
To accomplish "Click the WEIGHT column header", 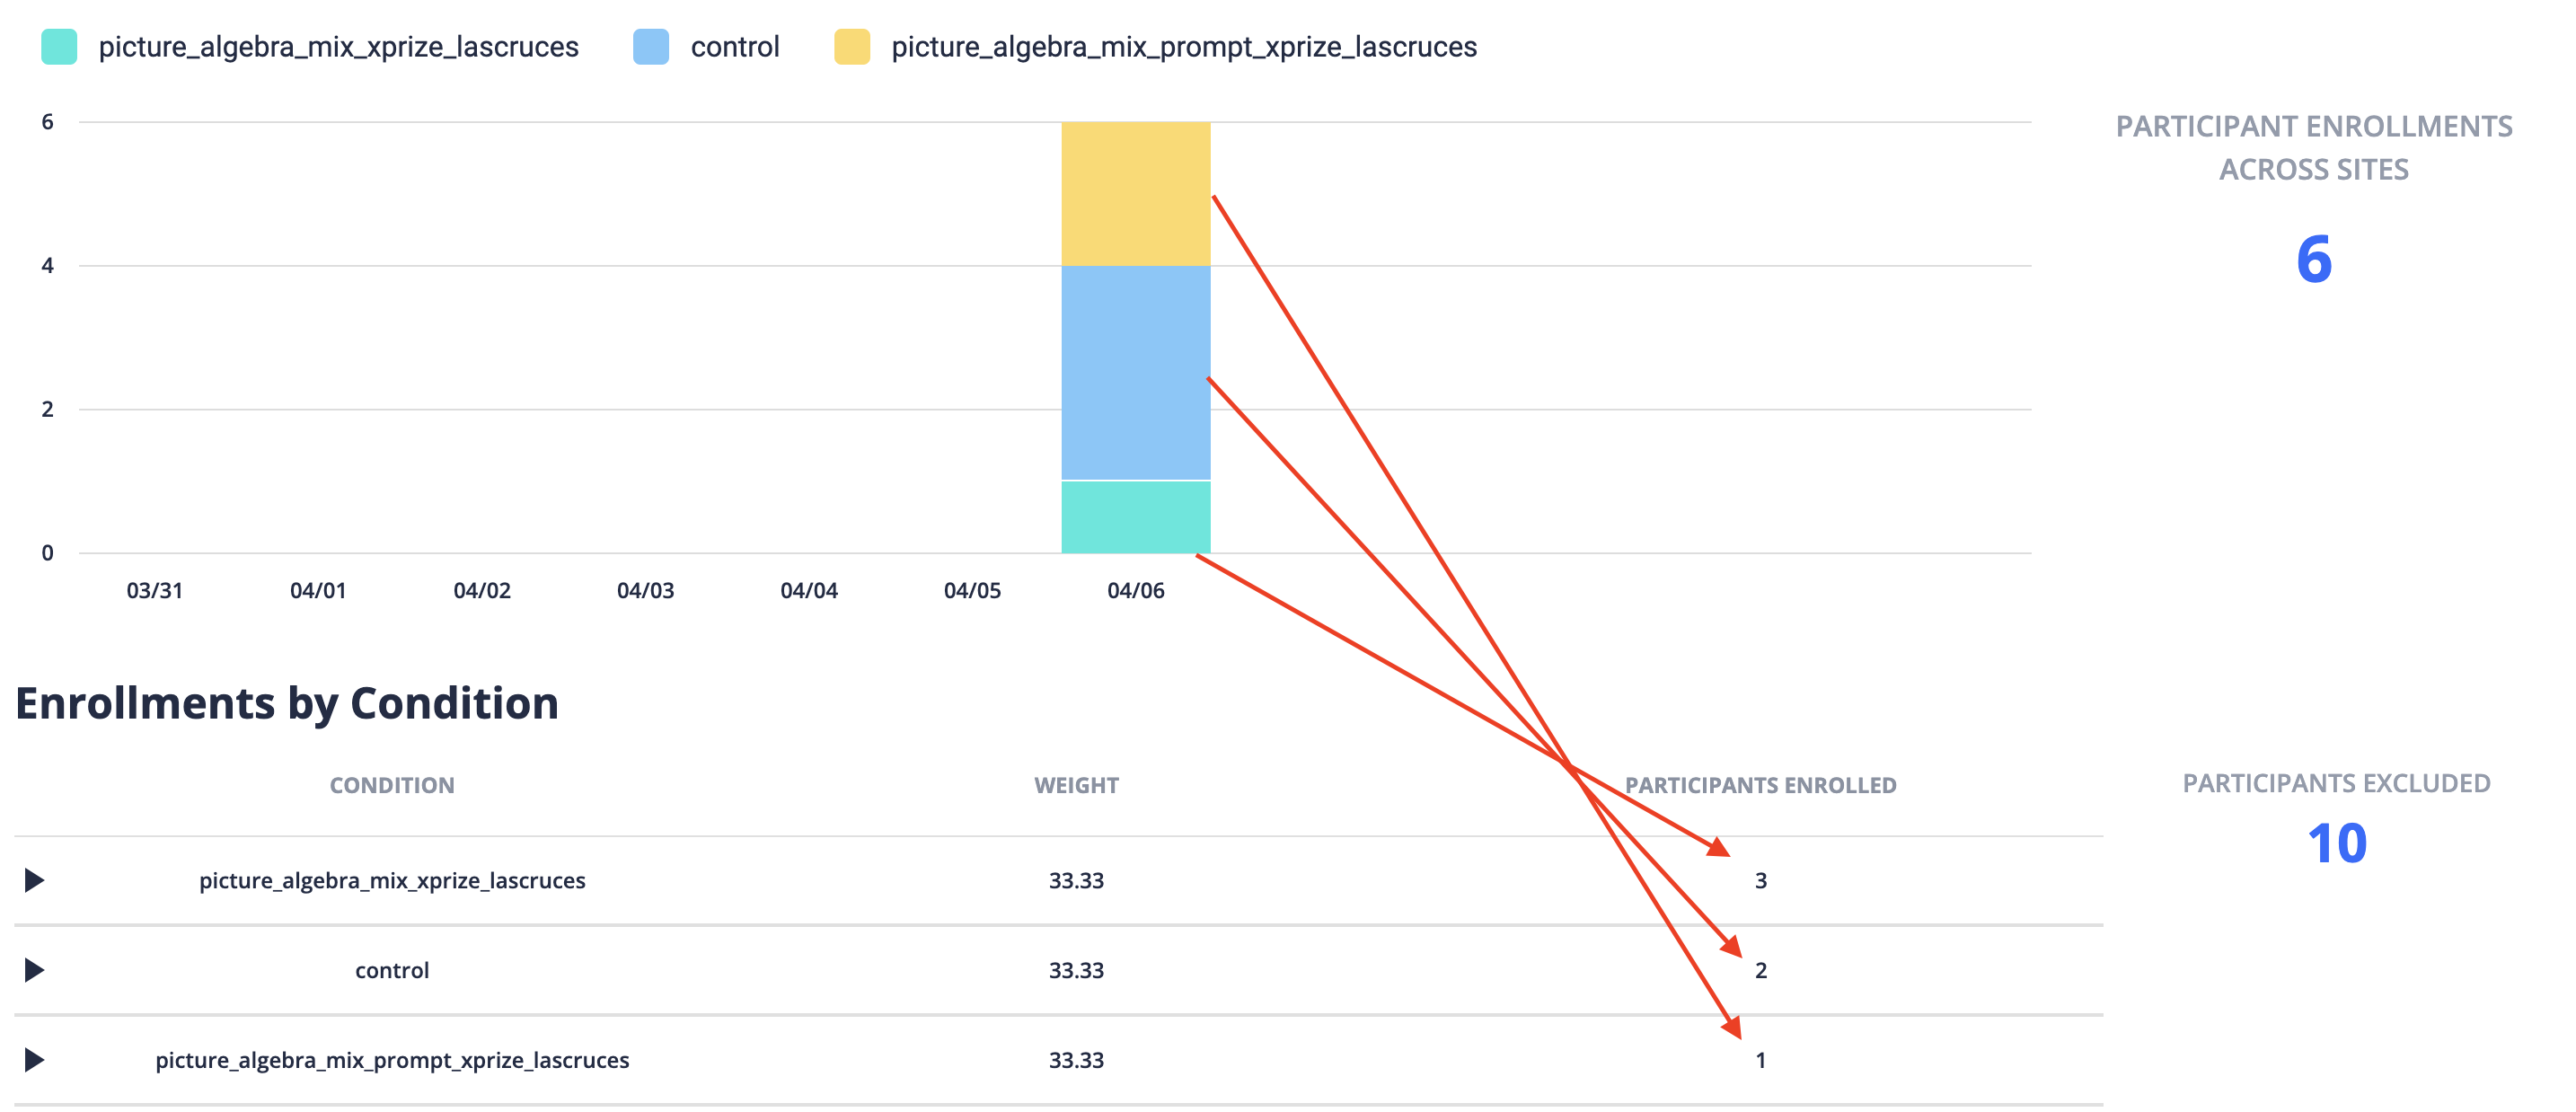I will [x=1075, y=785].
